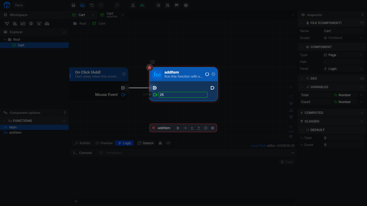The height and width of the screenshot is (206, 367).
Task: Switch to the Cart ADDITEM tab
Action: [x=112, y=15]
